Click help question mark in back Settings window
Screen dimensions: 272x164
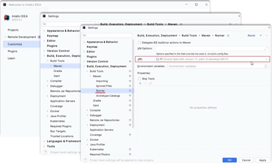coord(45,152)
